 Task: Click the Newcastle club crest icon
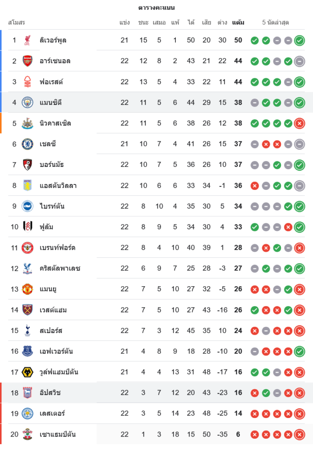point(27,123)
